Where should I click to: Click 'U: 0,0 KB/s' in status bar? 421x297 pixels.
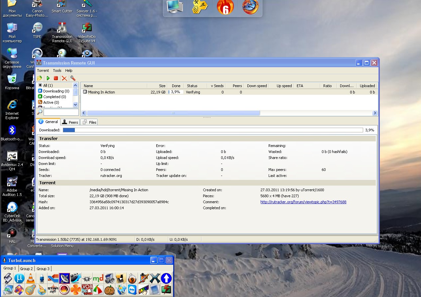[179, 239]
